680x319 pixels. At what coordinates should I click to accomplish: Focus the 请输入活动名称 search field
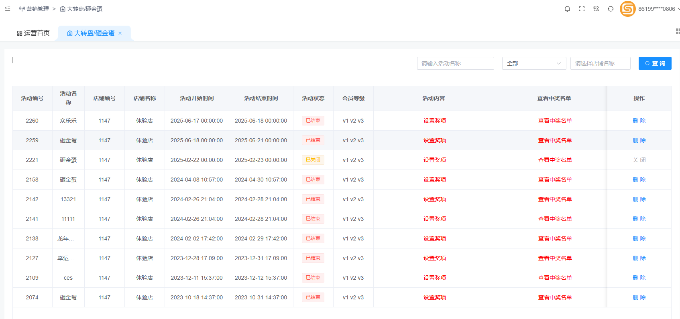pyautogui.click(x=455, y=63)
